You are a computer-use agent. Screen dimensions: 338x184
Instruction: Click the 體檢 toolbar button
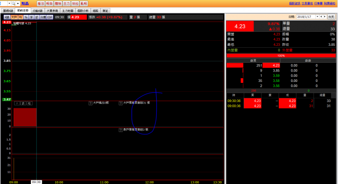point(58,3)
